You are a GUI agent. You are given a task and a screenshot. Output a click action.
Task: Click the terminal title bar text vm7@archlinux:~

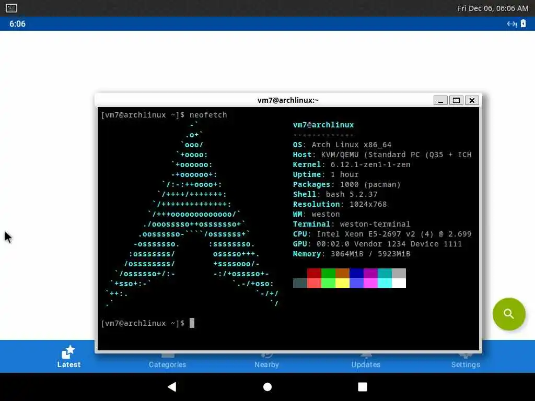(x=288, y=100)
